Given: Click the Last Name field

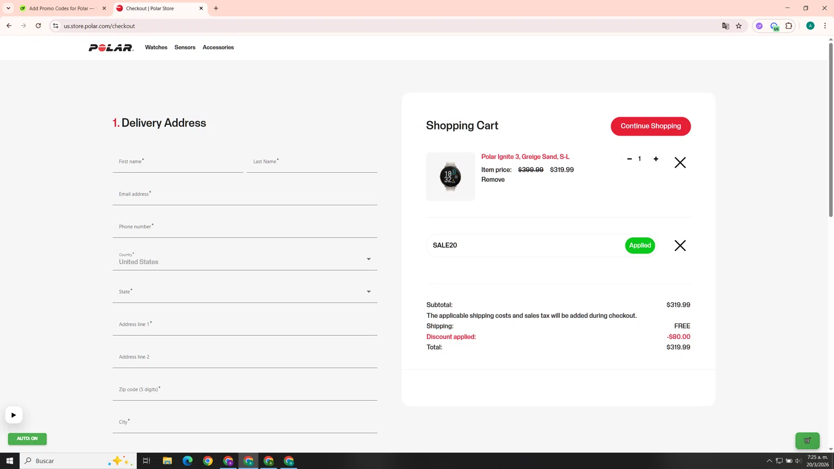Looking at the screenshot, I should pyautogui.click(x=312, y=162).
